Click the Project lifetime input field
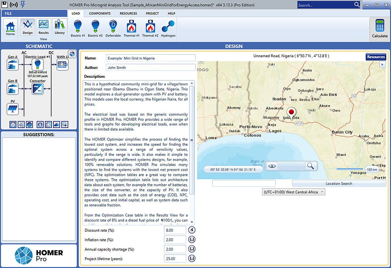The width and height of the screenshot is (391, 268). [175, 259]
